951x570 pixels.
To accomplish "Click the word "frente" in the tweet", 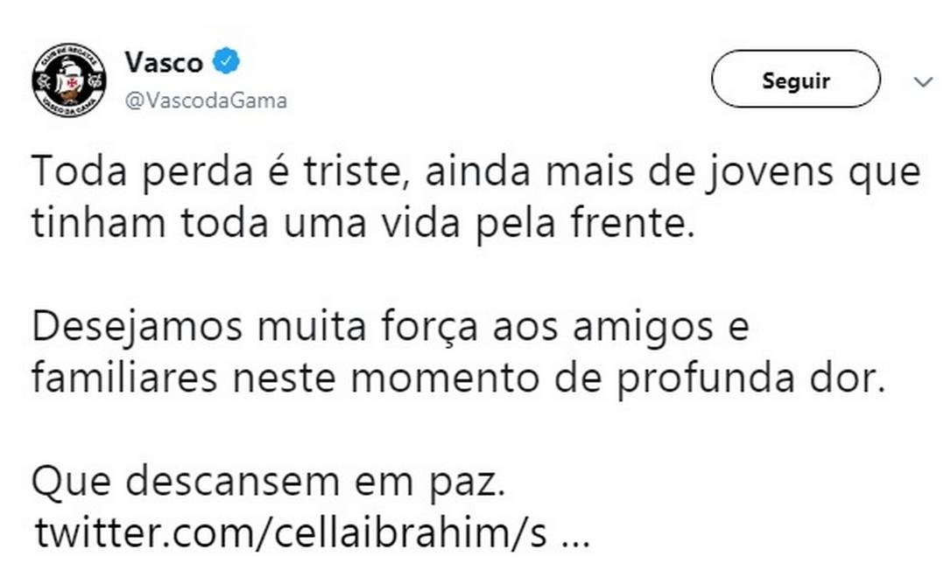I will coord(636,224).
